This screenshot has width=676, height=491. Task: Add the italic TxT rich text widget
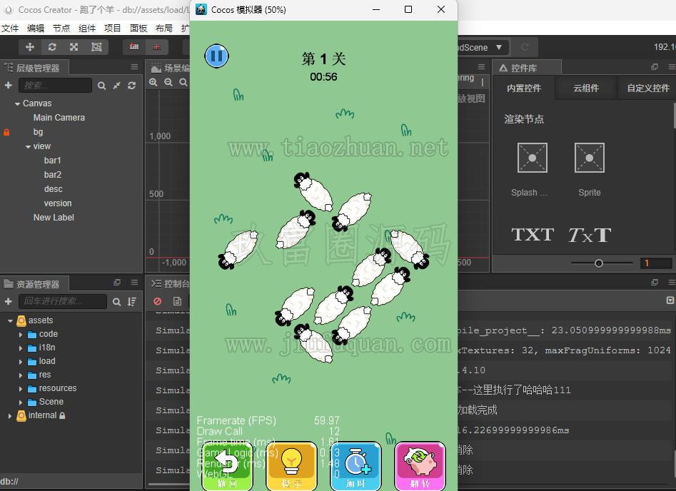point(590,235)
